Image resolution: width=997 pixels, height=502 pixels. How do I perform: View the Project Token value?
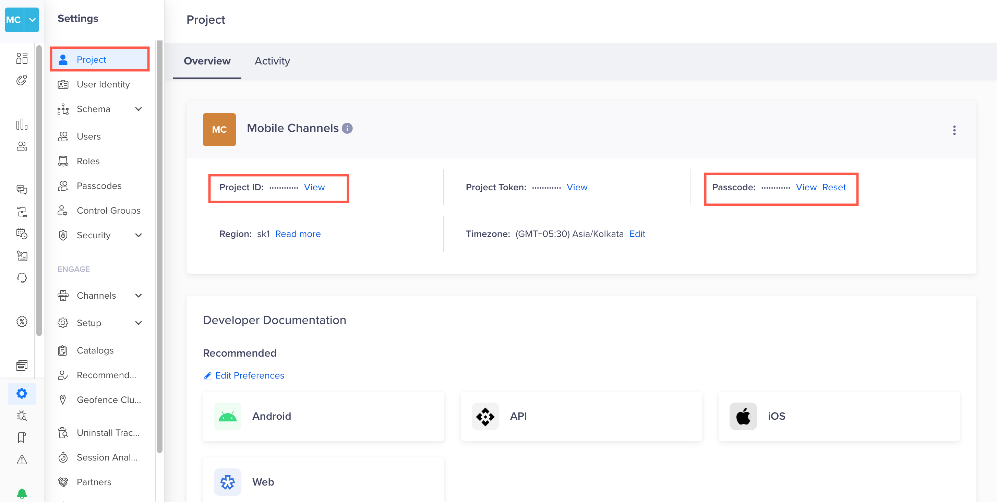[x=577, y=187]
